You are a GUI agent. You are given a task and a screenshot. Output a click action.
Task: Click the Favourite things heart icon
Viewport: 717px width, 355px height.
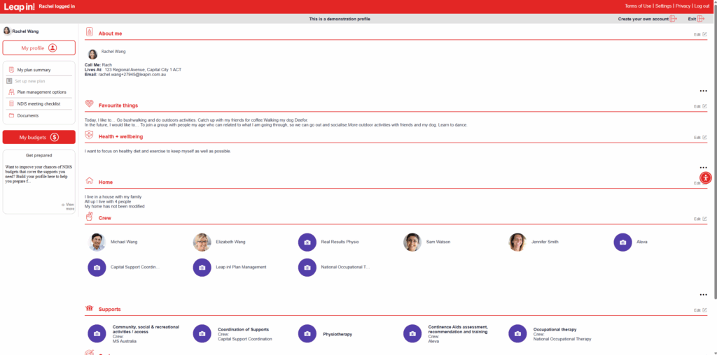89,105
